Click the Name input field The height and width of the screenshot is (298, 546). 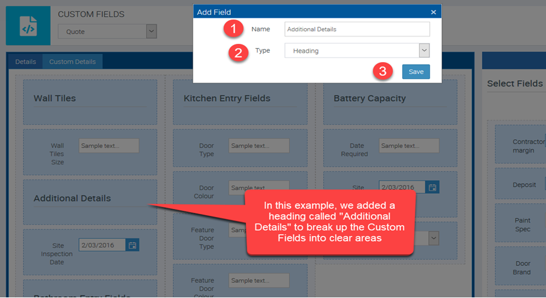pyautogui.click(x=357, y=29)
